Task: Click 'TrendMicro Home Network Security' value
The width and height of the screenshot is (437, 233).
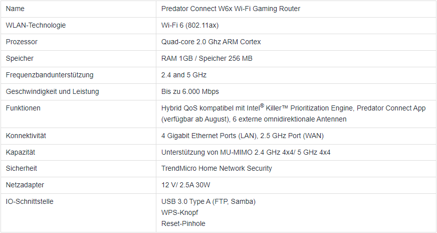Action: (x=216, y=169)
